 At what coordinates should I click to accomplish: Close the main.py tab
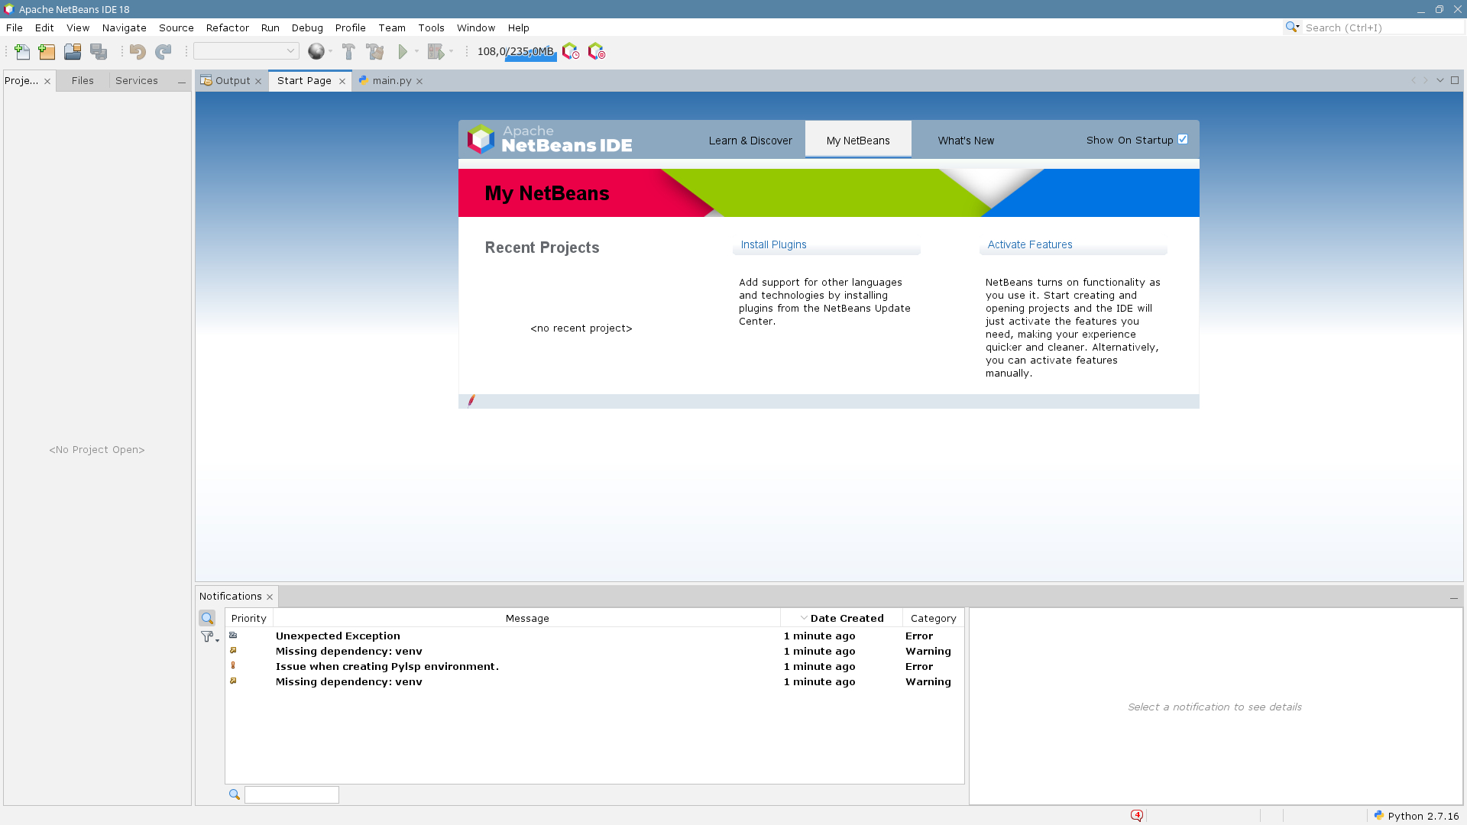(419, 81)
